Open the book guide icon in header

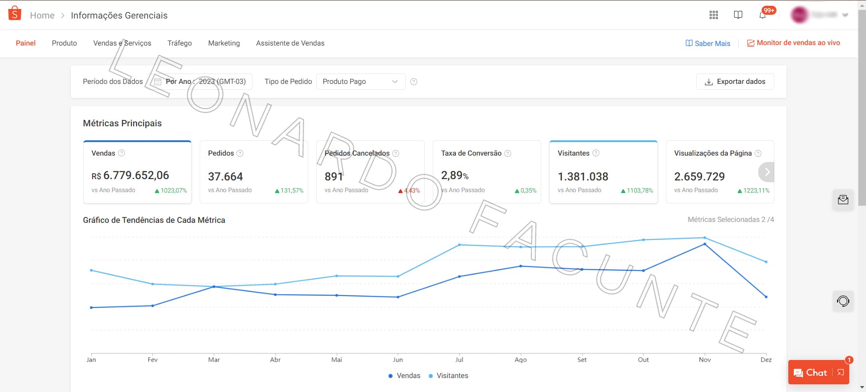pyautogui.click(x=738, y=15)
